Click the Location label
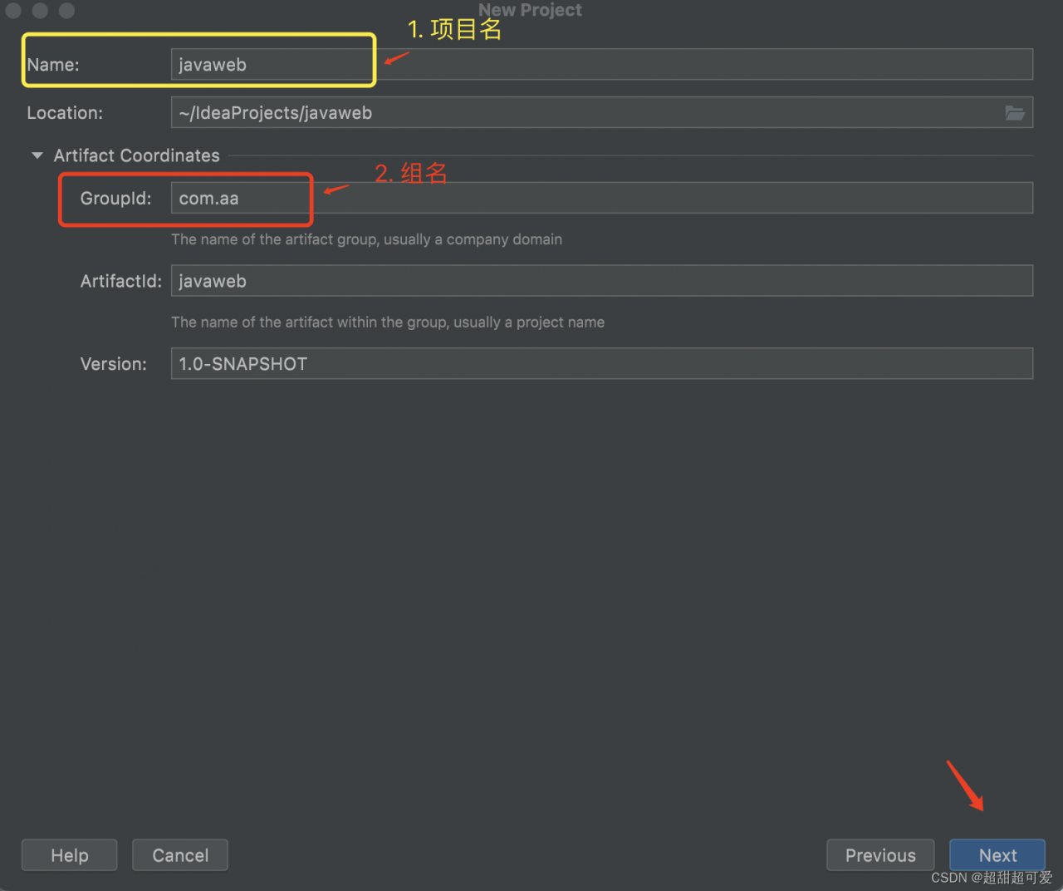The image size is (1063, 891). coord(65,113)
